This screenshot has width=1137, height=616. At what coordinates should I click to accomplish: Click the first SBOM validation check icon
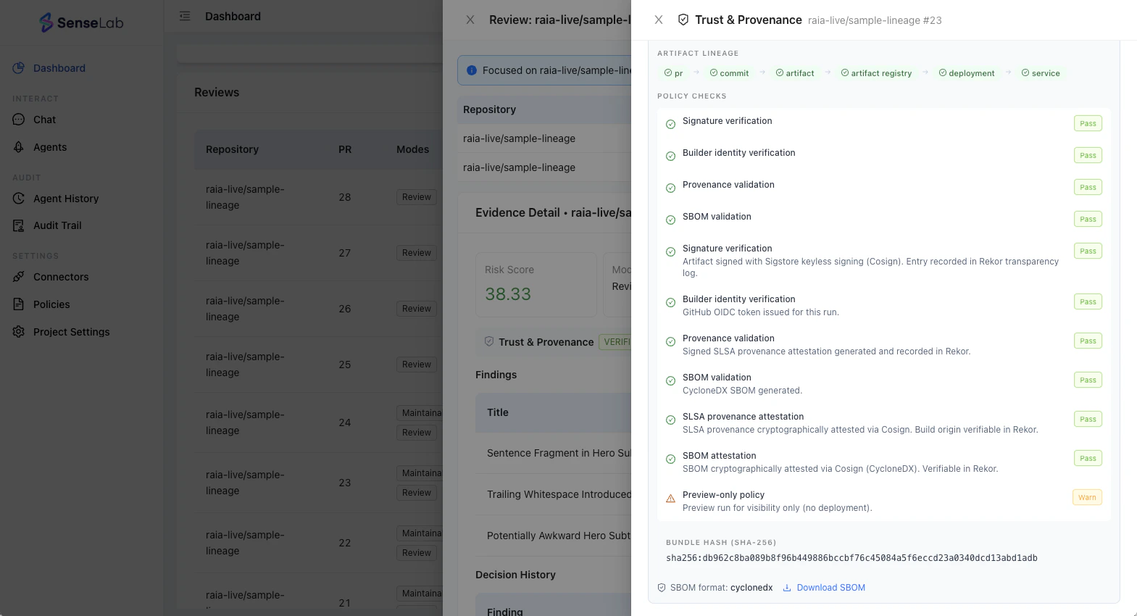670,220
